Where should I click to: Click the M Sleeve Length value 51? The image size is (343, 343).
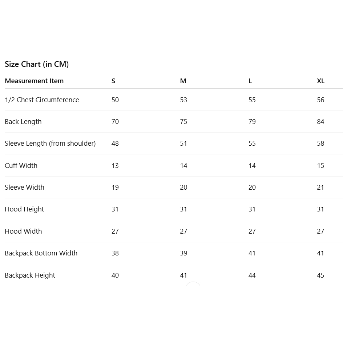[x=183, y=144]
